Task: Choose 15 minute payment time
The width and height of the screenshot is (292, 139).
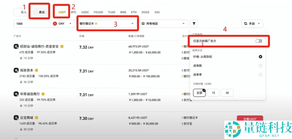Action: click(x=213, y=93)
